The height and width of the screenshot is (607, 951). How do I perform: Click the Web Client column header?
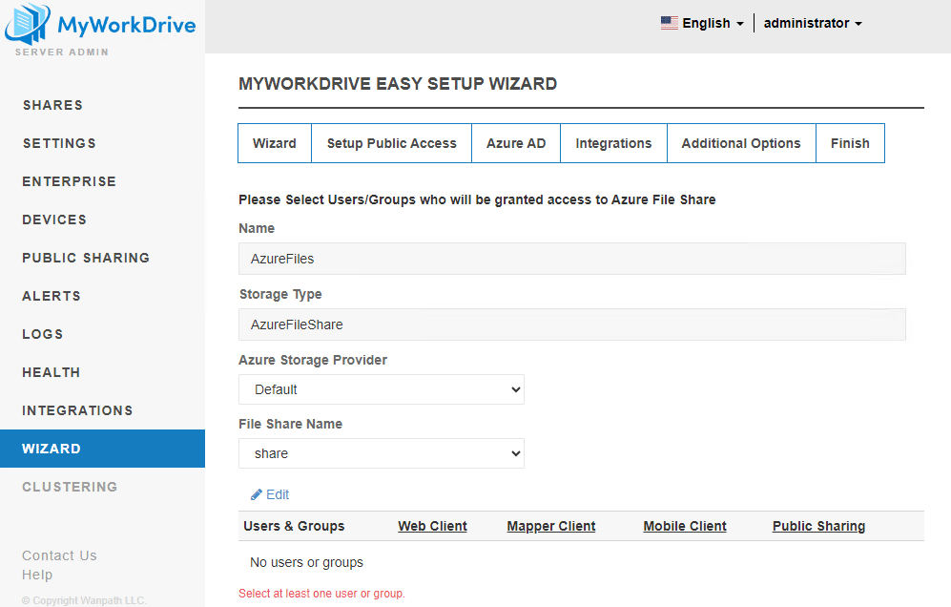[432, 526]
